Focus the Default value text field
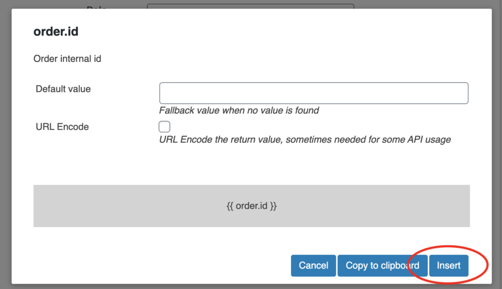 (x=314, y=93)
